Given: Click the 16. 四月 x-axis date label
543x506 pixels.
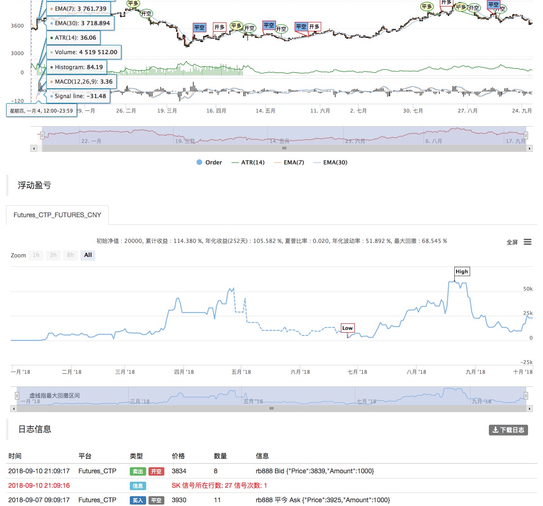Looking at the screenshot, I should coord(217,111).
